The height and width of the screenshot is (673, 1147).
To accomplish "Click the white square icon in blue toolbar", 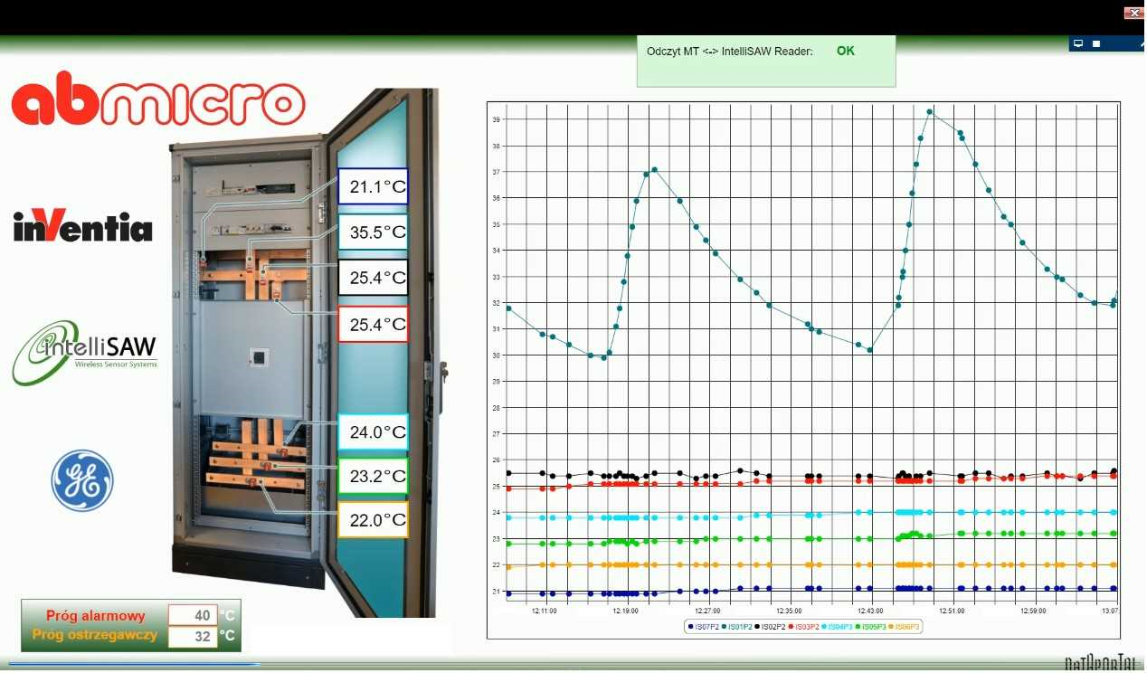I will click(x=1096, y=43).
